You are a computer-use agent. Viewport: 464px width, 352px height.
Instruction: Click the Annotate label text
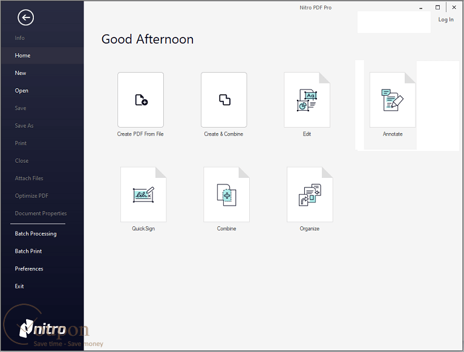coord(393,134)
